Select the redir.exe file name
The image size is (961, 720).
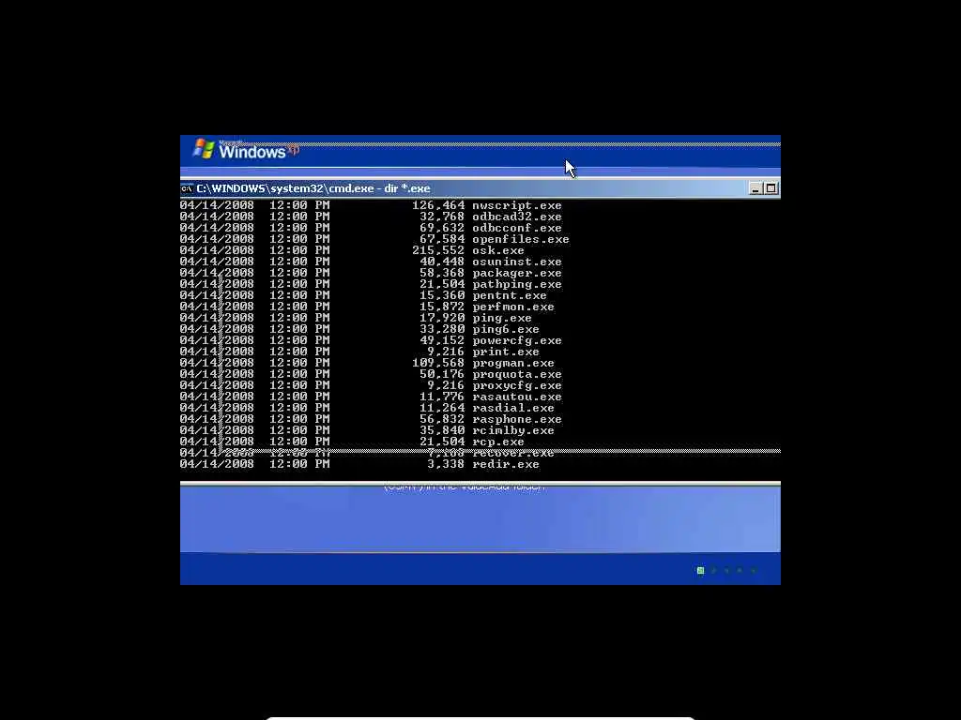[x=506, y=464]
